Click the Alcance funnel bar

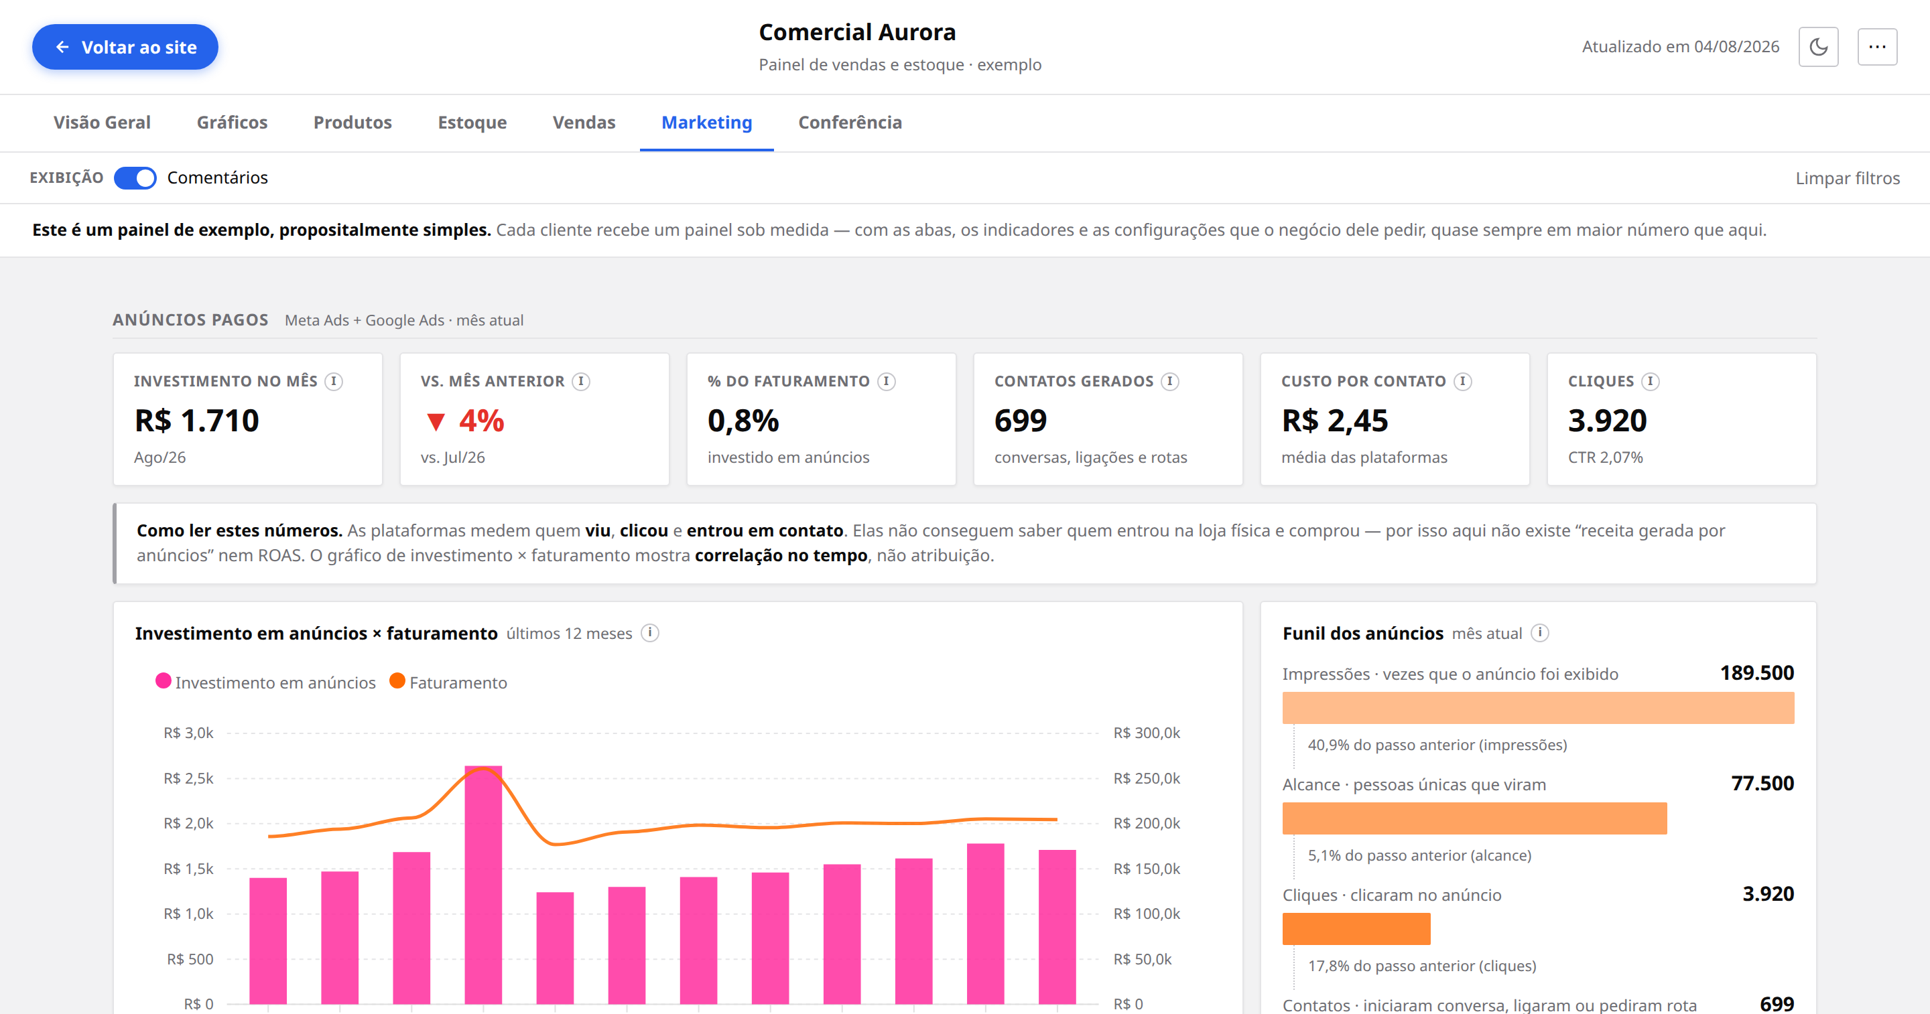click(x=1474, y=818)
